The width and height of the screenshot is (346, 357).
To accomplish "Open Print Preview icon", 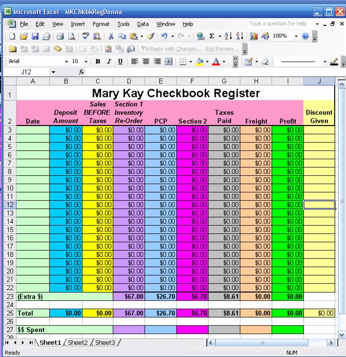I will pos(72,36).
